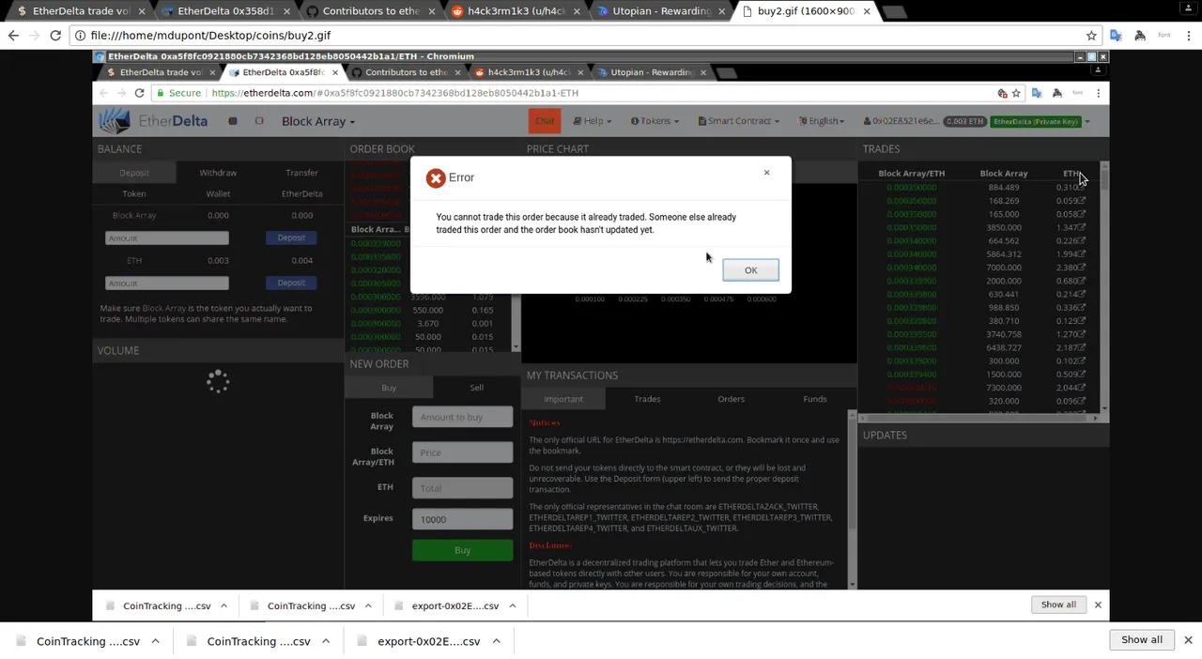Select the Deposit tab under Balance
This screenshot has height=659, width=1202.
(x=134, y=173)
